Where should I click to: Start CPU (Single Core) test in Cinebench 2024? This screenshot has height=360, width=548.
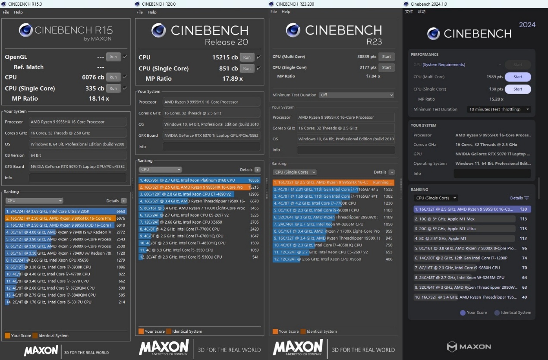pyautogui.click(x=518, y=89)
